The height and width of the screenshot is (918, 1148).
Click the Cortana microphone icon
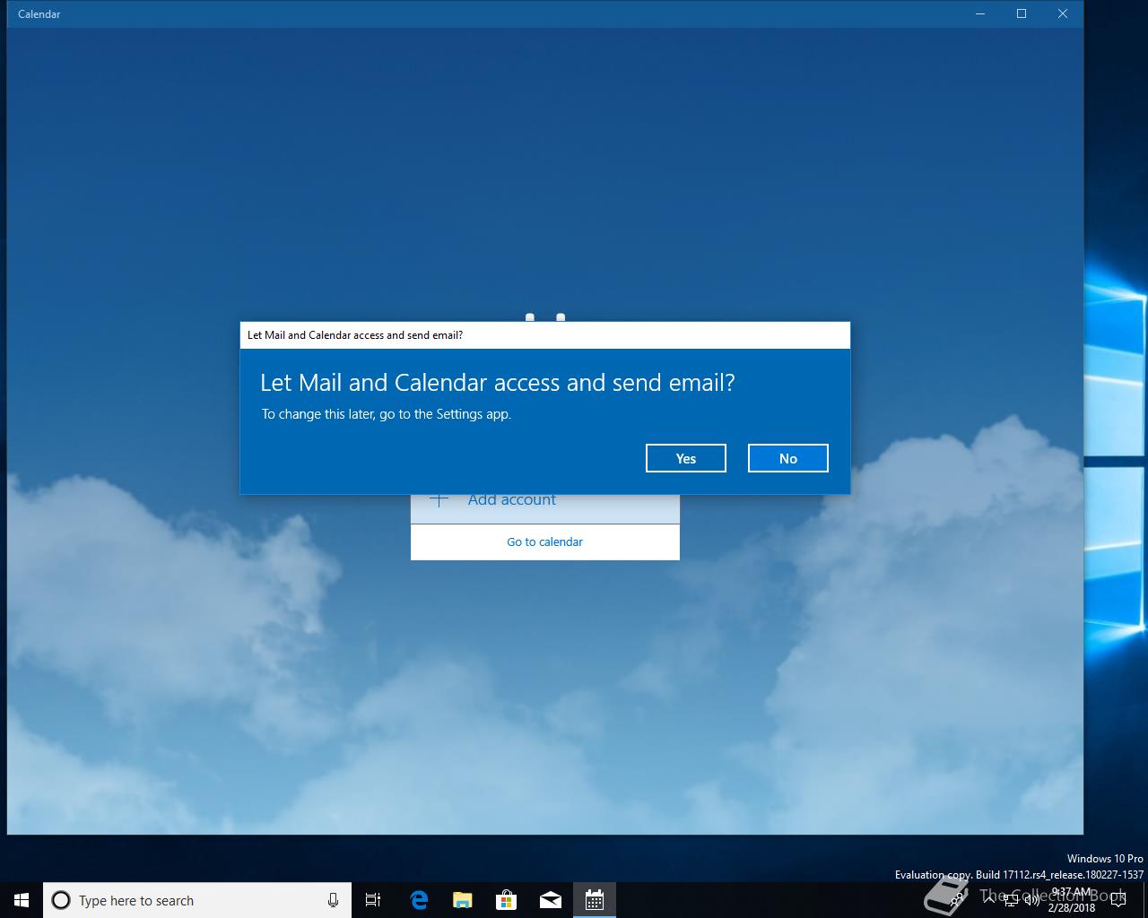pos(333,900)
